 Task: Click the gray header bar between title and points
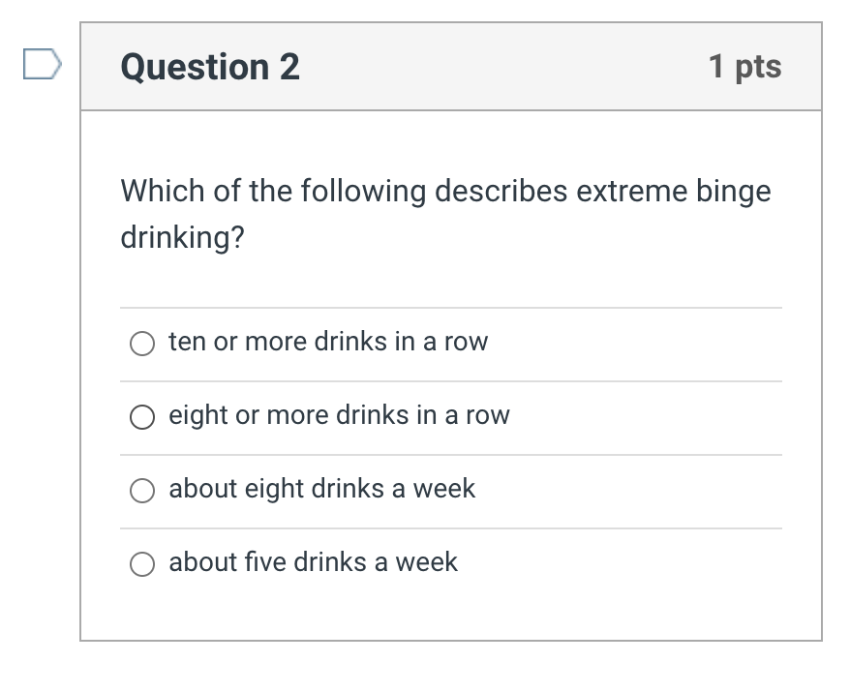(503, 67)
